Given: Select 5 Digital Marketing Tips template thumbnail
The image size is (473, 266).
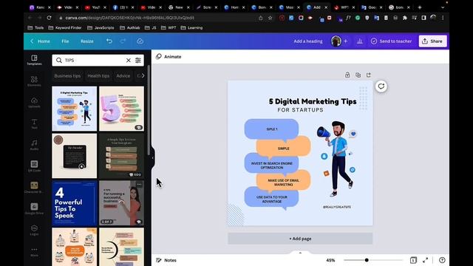Looking at the screenshot, I should [75, 109].
